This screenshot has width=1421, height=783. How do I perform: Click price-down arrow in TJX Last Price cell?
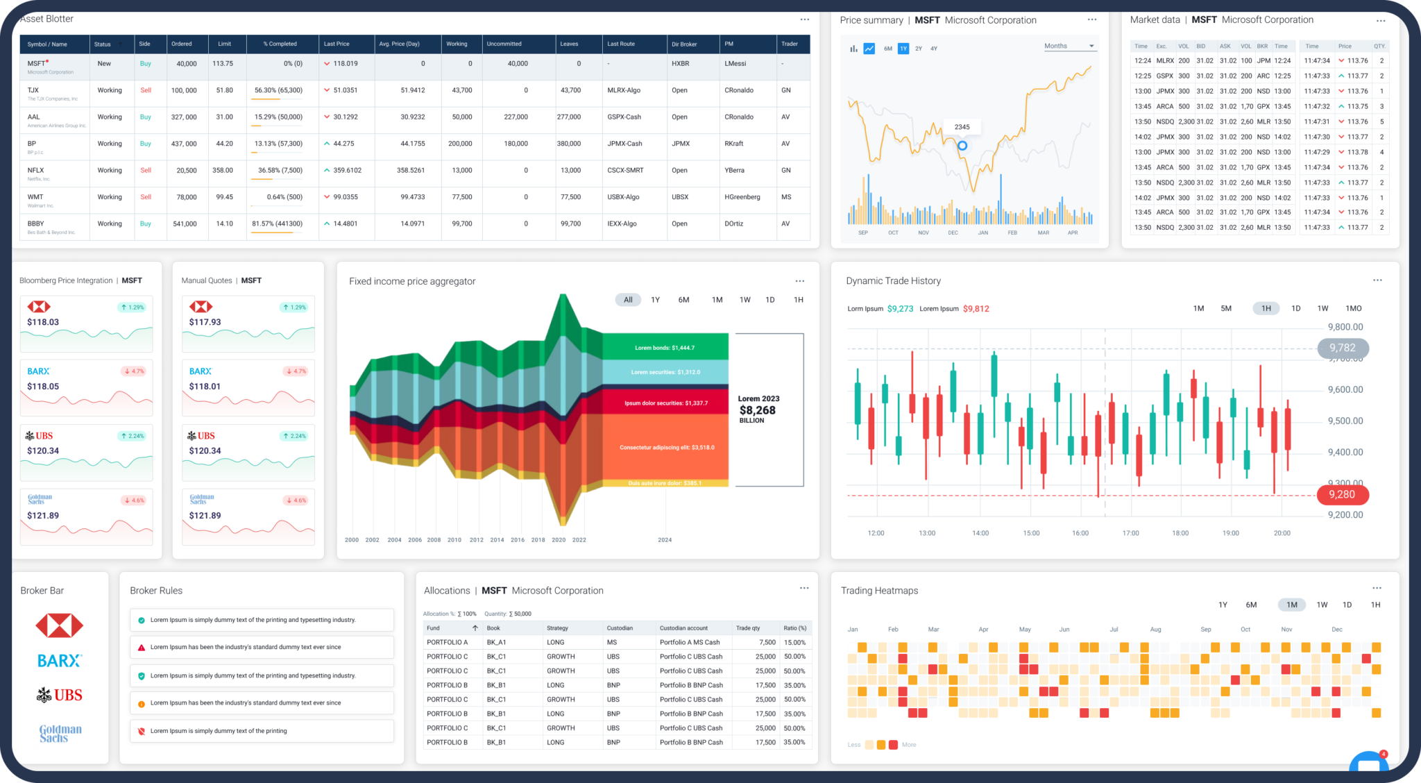click(327, 90)
